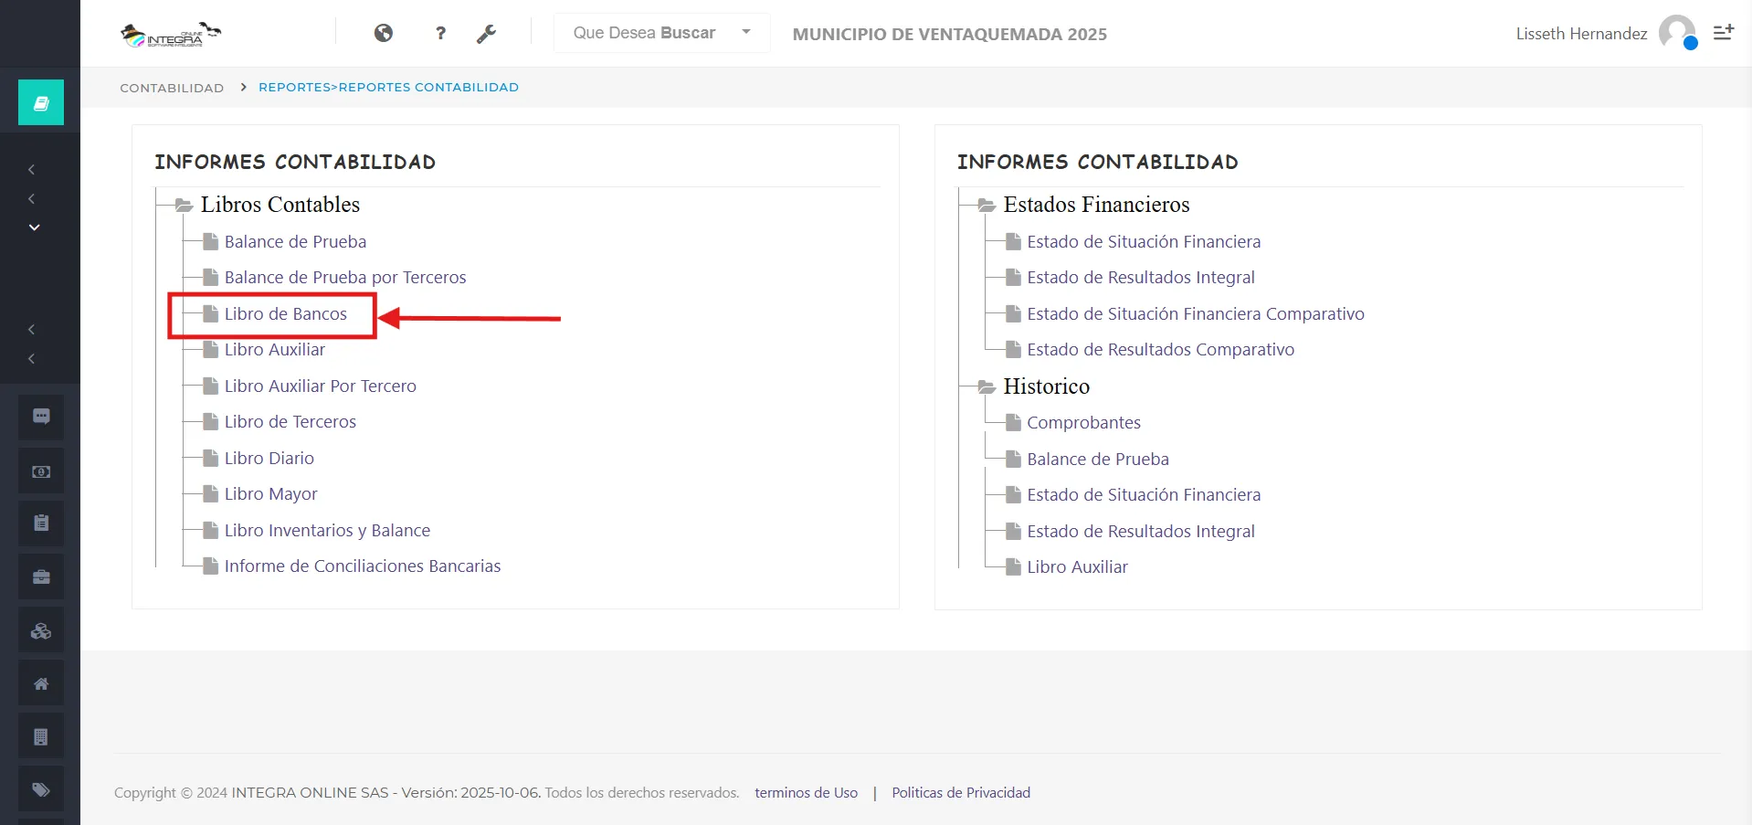Click the Lisseth Hernandez user avatar
The width and height of the screenshot is (1752, 825).
pyautogui.click(x=1677, y=33)
